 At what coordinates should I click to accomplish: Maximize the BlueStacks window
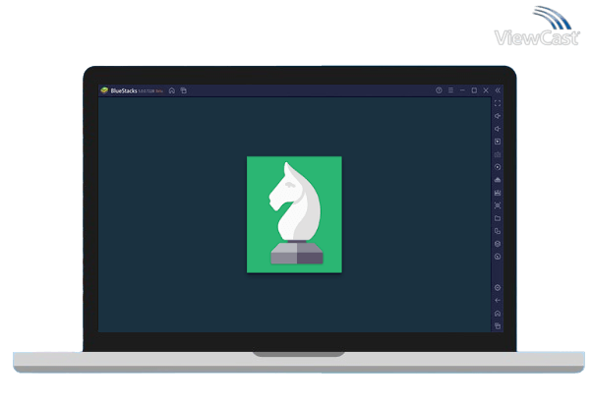pos(474,90)
